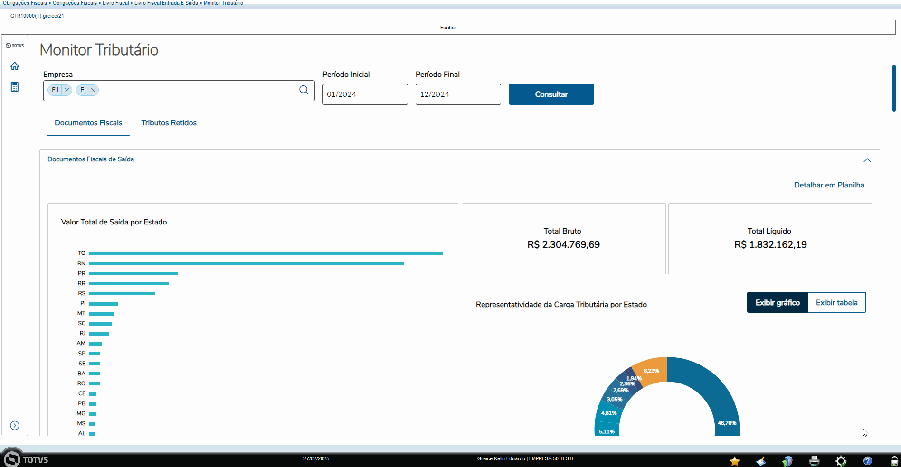Open the home icon in the sidebar
This screenshot has height=467, width=901.
(15, 66)
